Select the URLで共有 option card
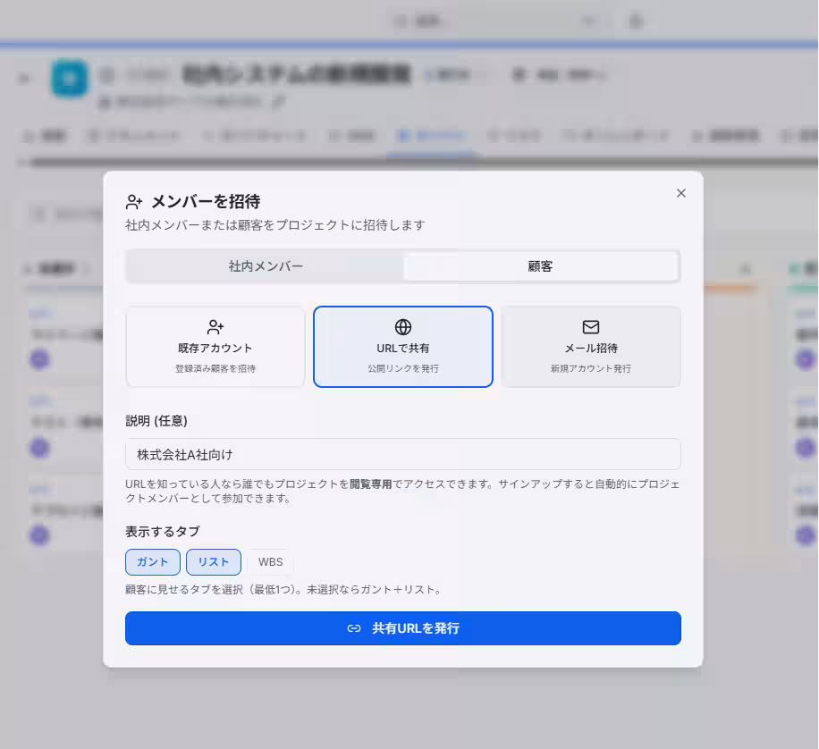This screenshot has height=749, width=819. point(402,347)
